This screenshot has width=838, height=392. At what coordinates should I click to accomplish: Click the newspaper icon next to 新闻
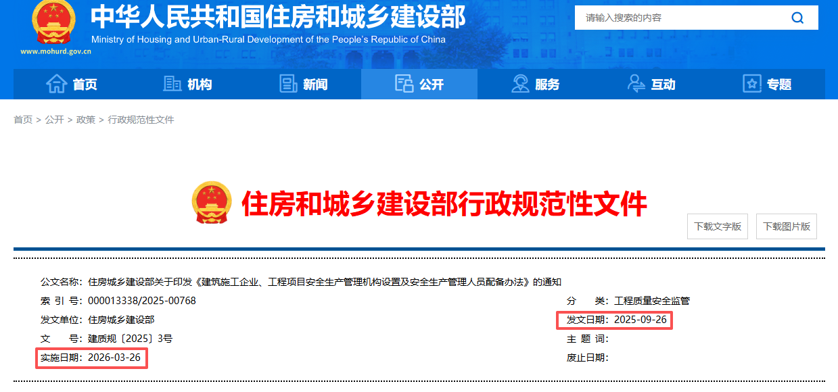[x=289, y=83]
